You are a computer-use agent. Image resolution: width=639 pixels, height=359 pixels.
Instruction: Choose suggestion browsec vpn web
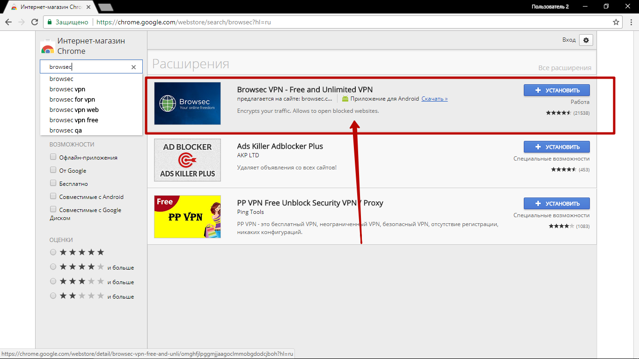point(91,110)
